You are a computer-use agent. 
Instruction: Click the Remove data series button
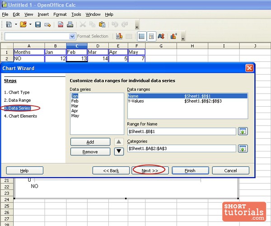coord(90,152)
